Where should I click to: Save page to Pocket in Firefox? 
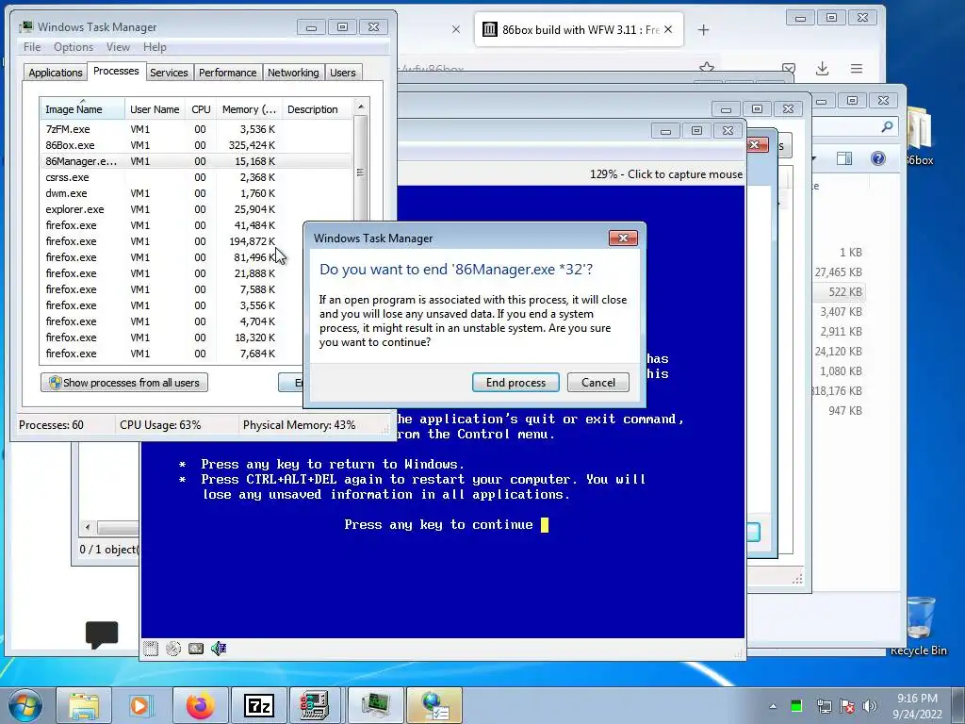click(789, 68)
